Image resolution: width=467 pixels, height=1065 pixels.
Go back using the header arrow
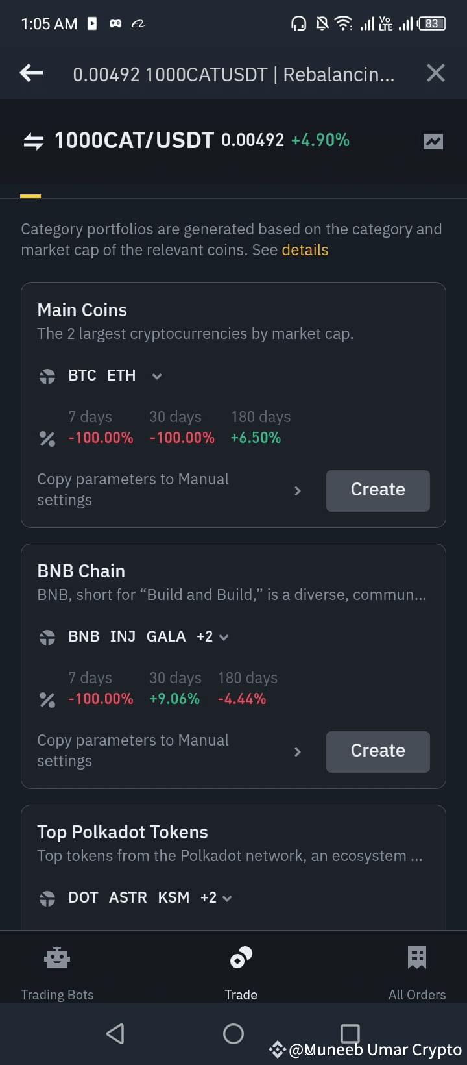click(31, 73)
